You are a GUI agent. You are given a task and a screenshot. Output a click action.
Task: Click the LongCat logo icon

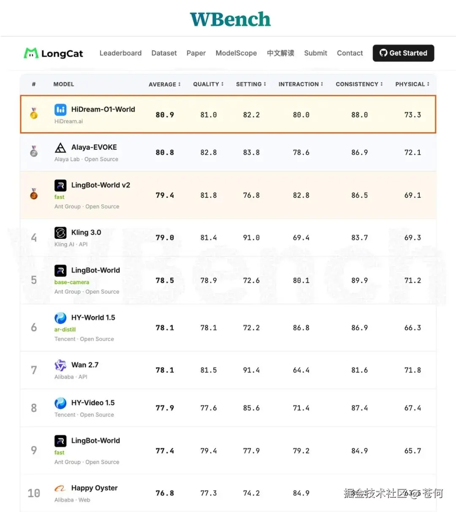pos(31,53)
